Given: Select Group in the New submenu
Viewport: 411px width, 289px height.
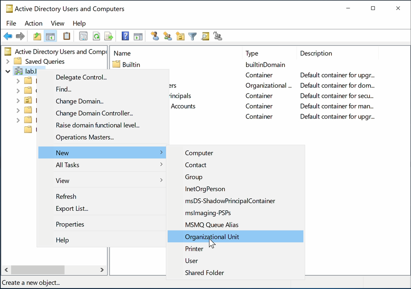Looking at the screenshot, I should coord(194,177).
